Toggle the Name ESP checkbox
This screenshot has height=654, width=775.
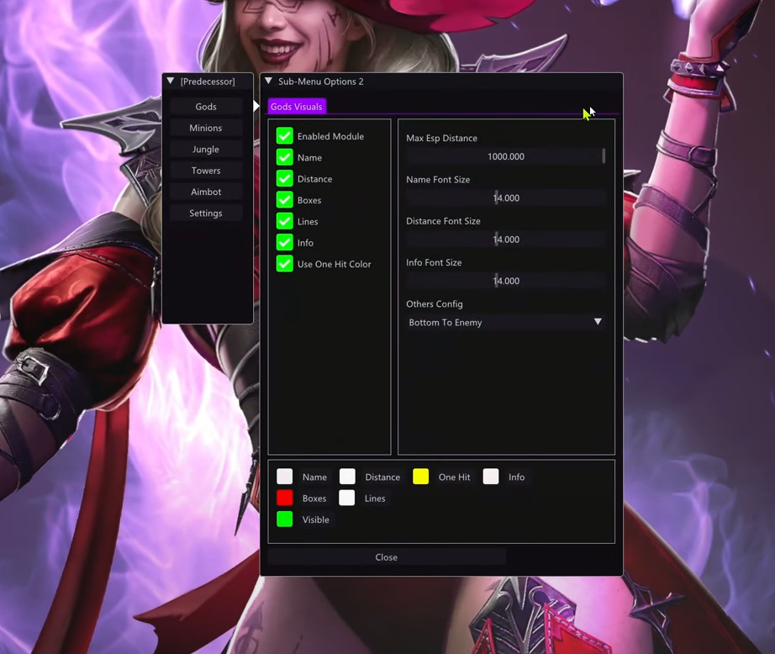click(x=285, y=157)
